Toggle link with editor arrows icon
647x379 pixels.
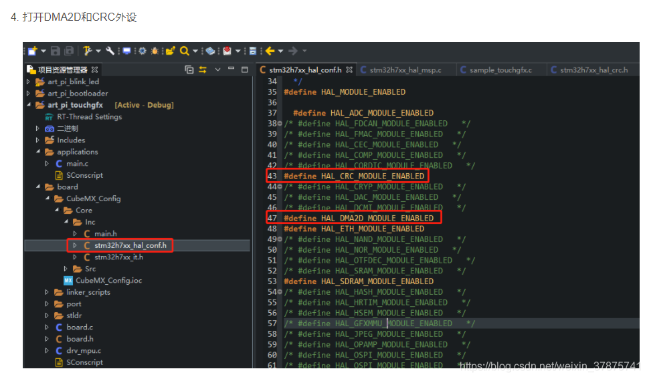pos(203,70)
